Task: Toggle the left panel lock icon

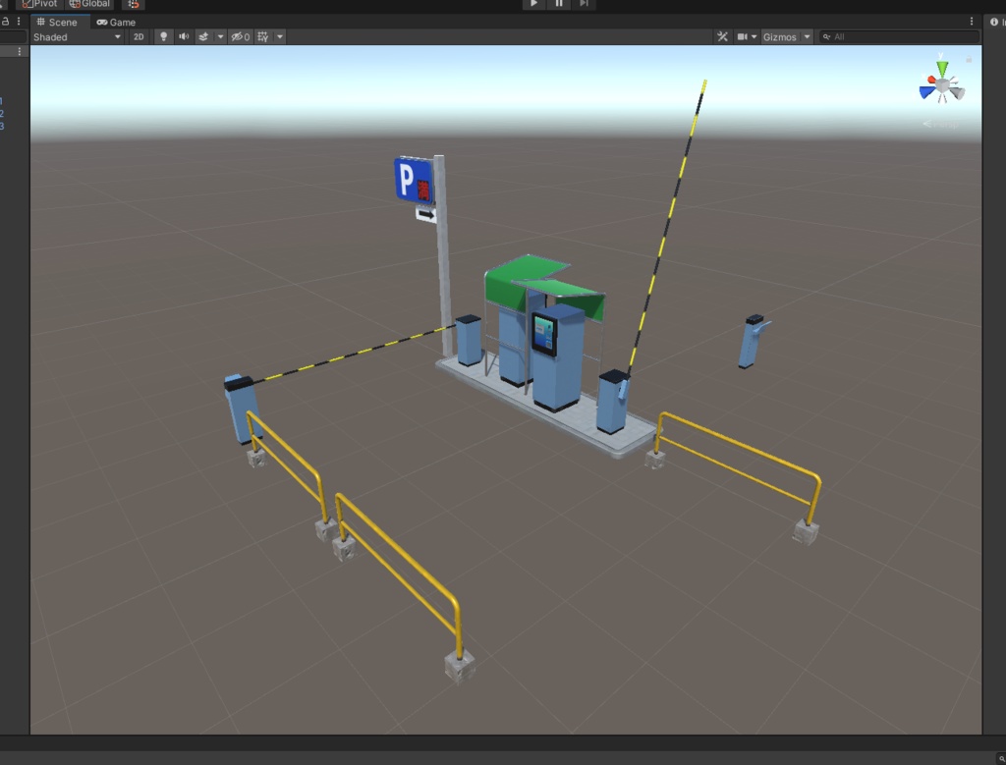Action: pos(5,22)
